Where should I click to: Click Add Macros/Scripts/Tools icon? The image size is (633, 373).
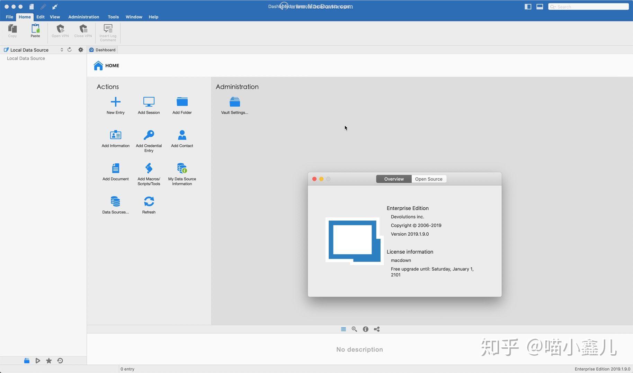pos(149,168)
